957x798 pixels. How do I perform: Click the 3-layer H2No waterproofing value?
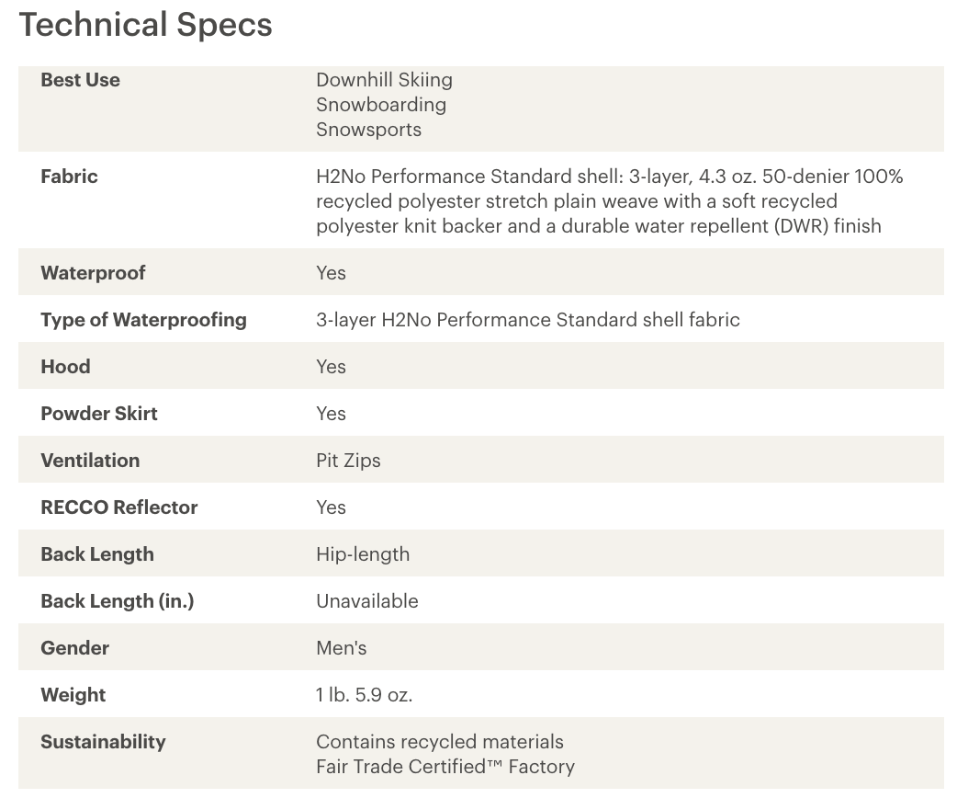tap(528, 320)
